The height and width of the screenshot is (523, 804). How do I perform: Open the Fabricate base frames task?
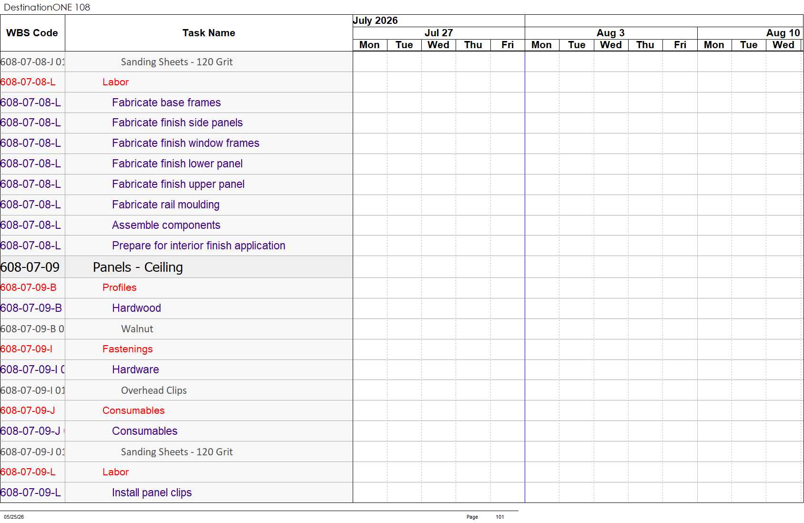tap(166, 103)
